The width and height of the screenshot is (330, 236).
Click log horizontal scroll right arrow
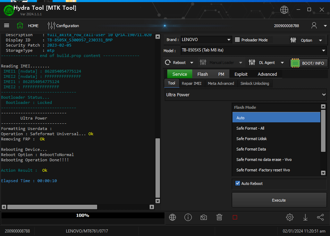[152, 207]
